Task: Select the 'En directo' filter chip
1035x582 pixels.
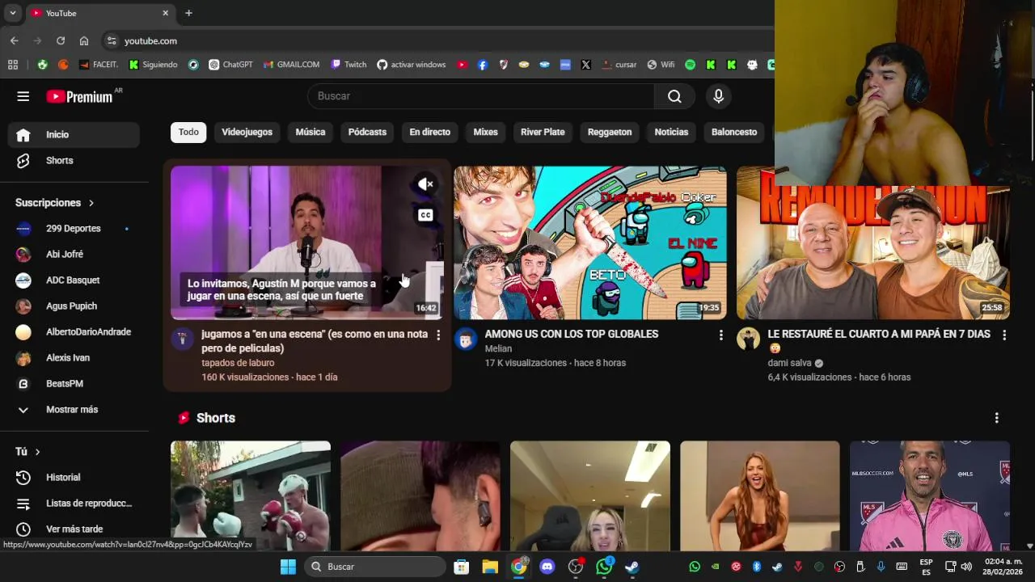Action: click(x=429, y=132)
